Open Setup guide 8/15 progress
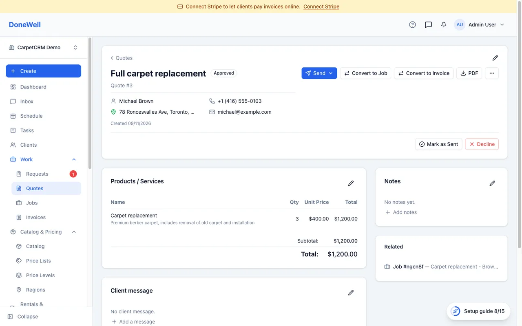Viewport: 522px width, 326px height. coord(478,311)
